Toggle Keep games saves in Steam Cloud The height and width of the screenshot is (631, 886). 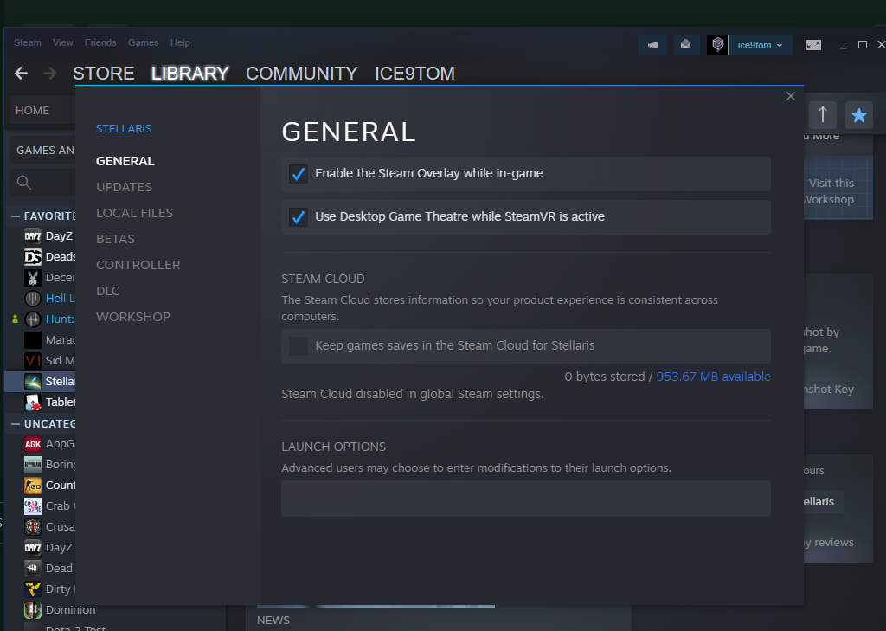click(x=299, y=345)
